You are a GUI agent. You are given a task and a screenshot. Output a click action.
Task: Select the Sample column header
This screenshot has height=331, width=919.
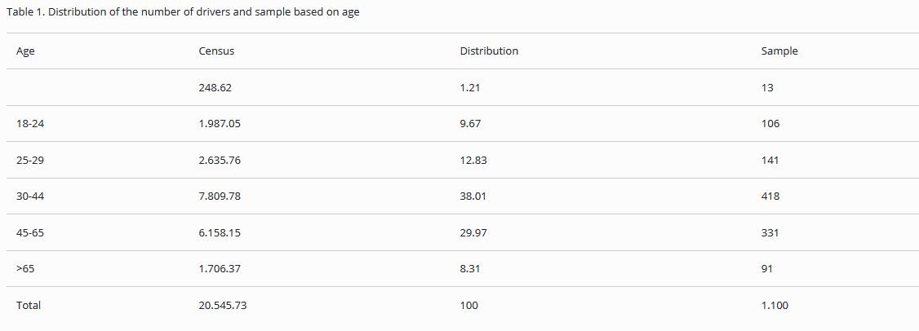[779, 51]
